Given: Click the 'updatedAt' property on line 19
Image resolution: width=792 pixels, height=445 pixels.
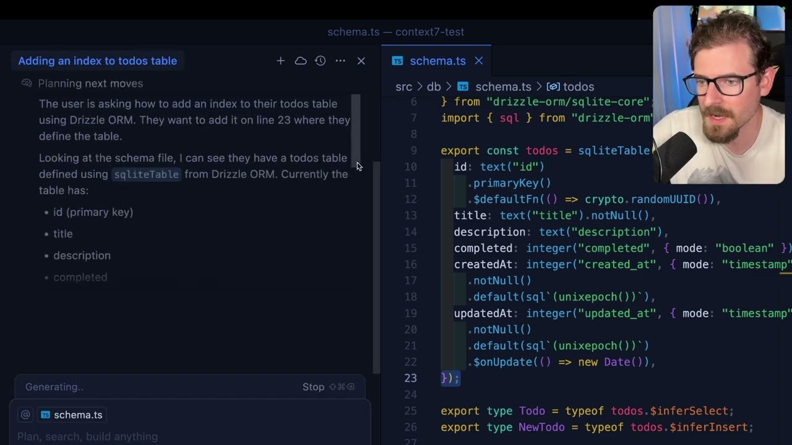Looking at the screenshot, I should pos(483,313).
